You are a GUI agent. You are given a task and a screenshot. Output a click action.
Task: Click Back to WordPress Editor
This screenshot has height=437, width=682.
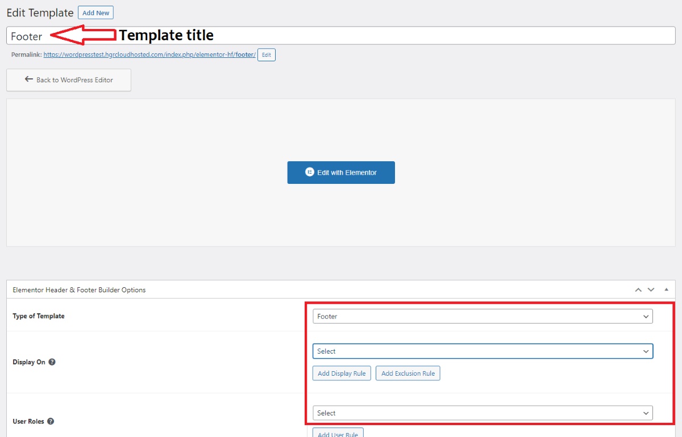click(68, 79)
